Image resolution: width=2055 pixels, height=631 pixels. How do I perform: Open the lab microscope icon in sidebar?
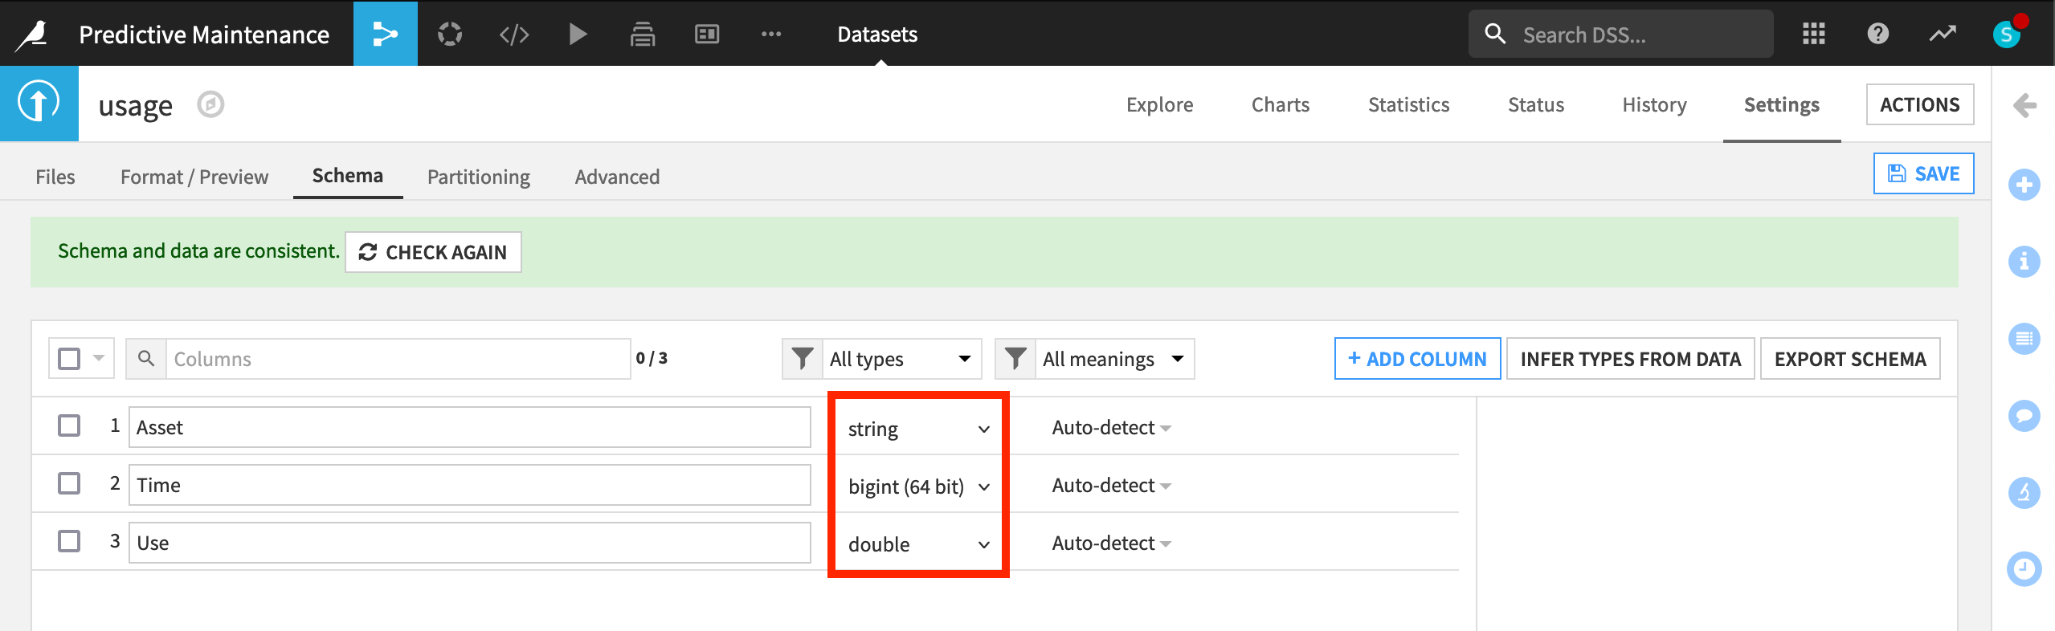[2024, 492]
